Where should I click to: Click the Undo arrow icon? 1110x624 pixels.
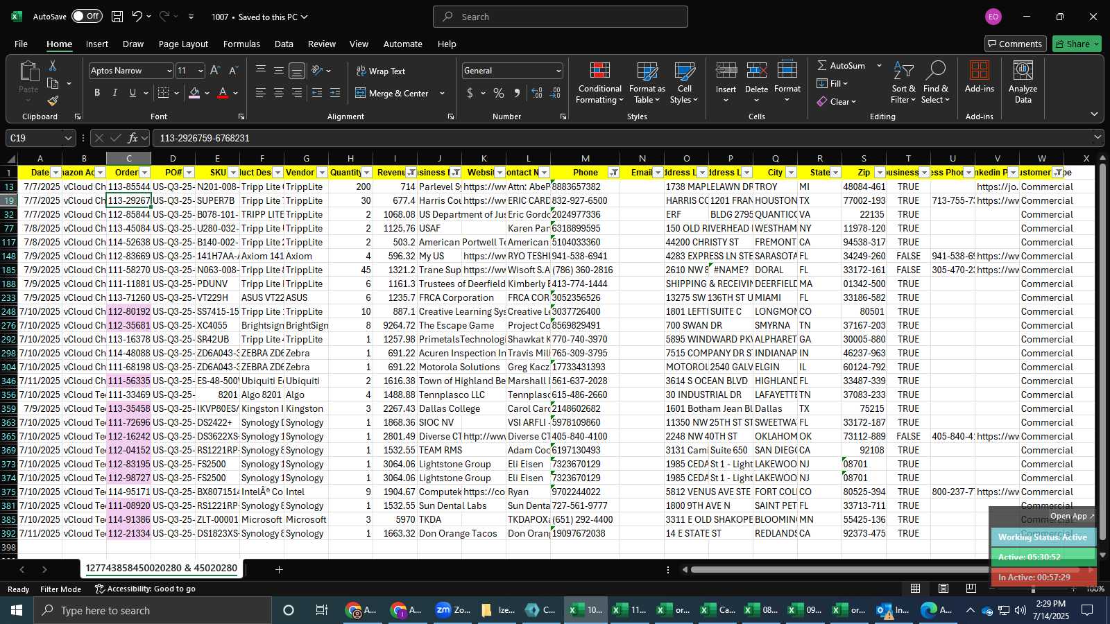[137, 17]
